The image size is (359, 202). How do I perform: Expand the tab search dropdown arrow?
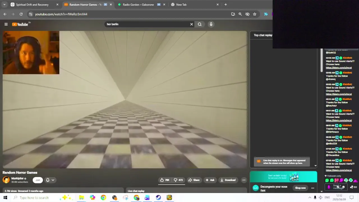(x=4, y=4)
